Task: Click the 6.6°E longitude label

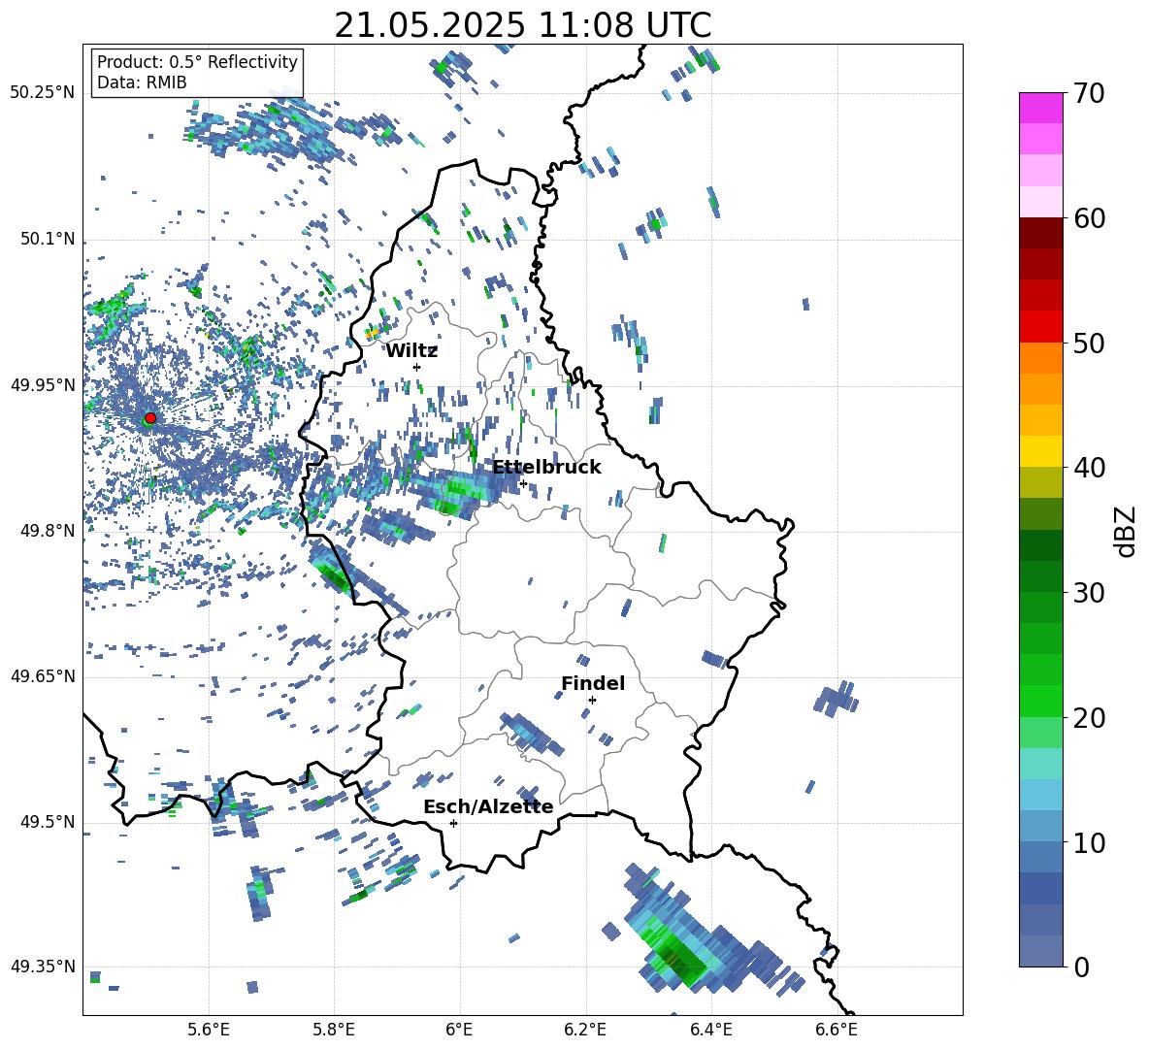Action: pos(837,1030)
